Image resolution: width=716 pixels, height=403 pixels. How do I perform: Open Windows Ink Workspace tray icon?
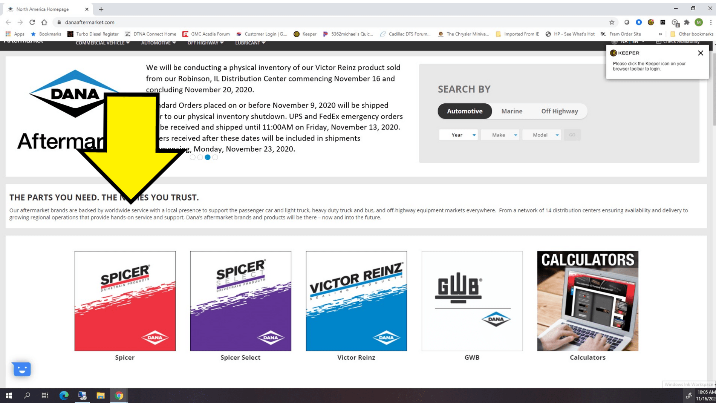pos(688,395)
